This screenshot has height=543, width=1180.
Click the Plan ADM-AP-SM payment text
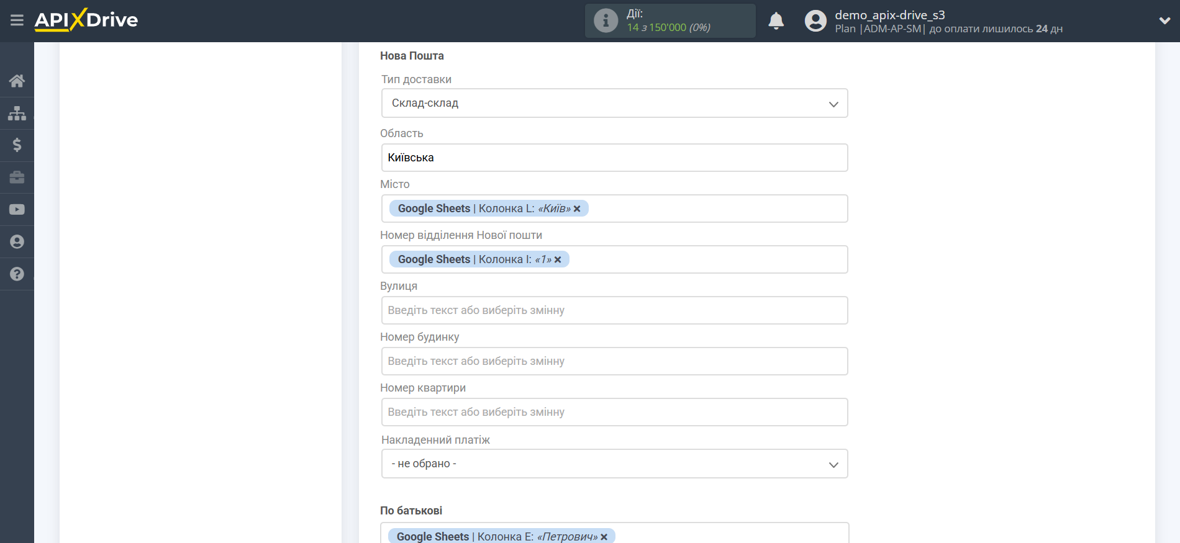948,29
